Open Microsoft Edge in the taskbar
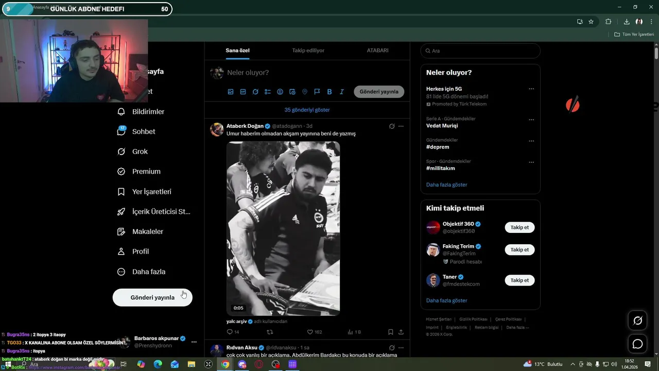Image resolution: width=659 pixels, height=371 pixels. click(158, 364)
